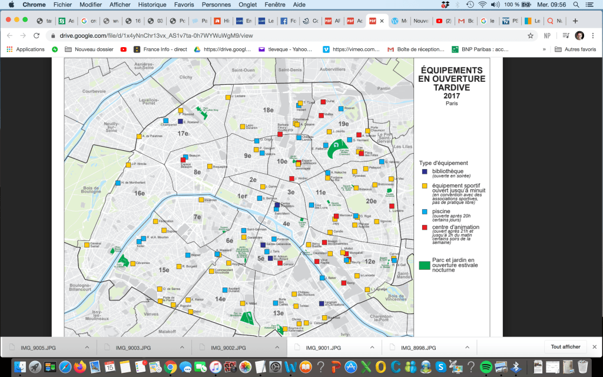Viewport: 603px width, 377px height.
Task: Click the Finder icon in the Dock
Action: [19, 367]
